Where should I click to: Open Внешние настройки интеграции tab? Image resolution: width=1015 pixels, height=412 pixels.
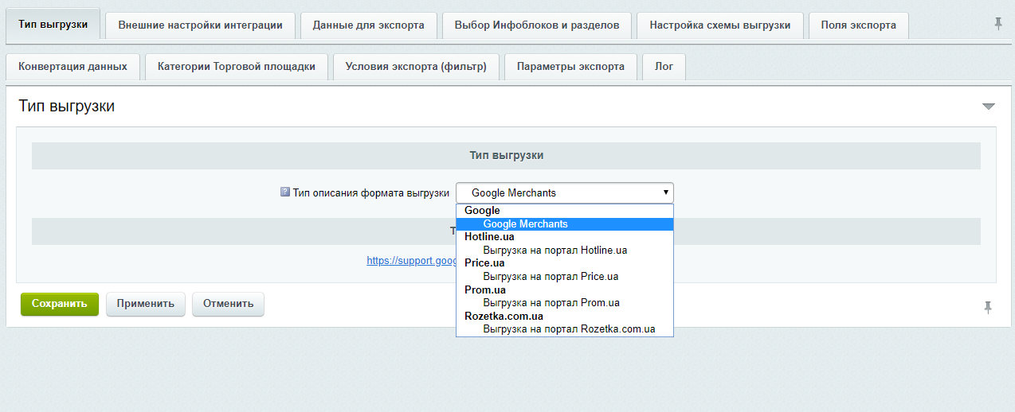(200, 25)
